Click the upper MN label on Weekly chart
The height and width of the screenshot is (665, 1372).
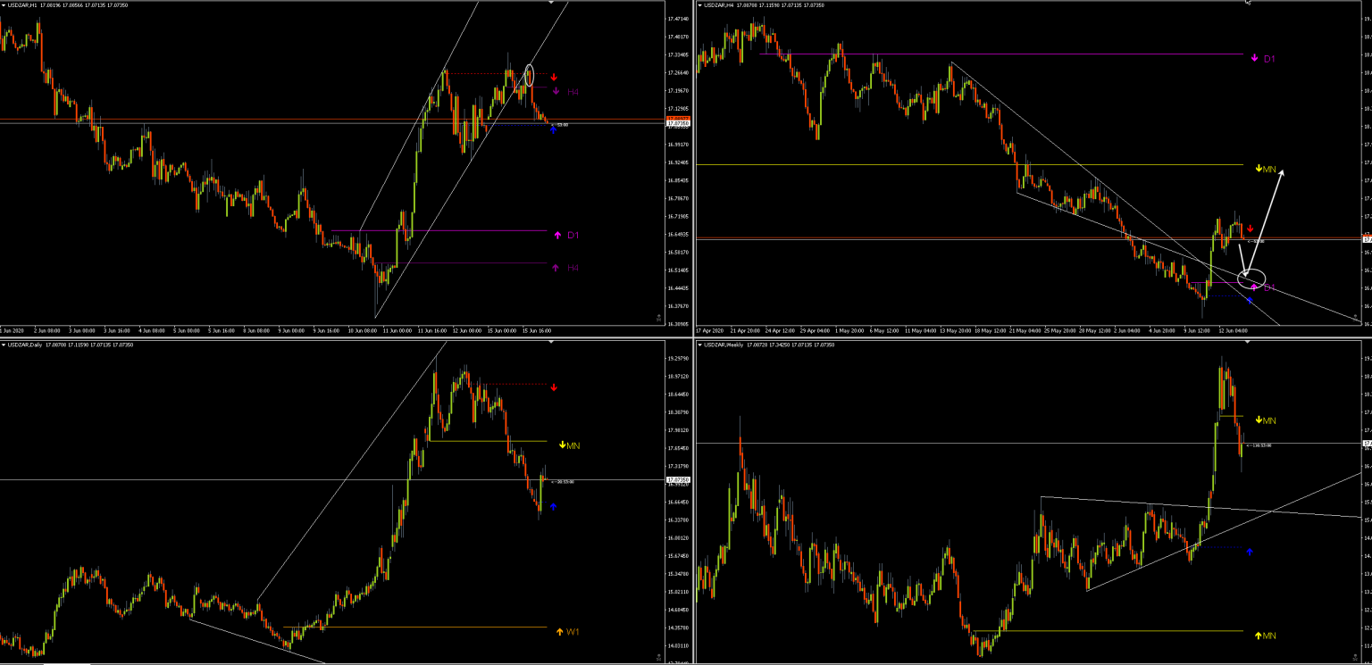click(x=1269, y=420)
